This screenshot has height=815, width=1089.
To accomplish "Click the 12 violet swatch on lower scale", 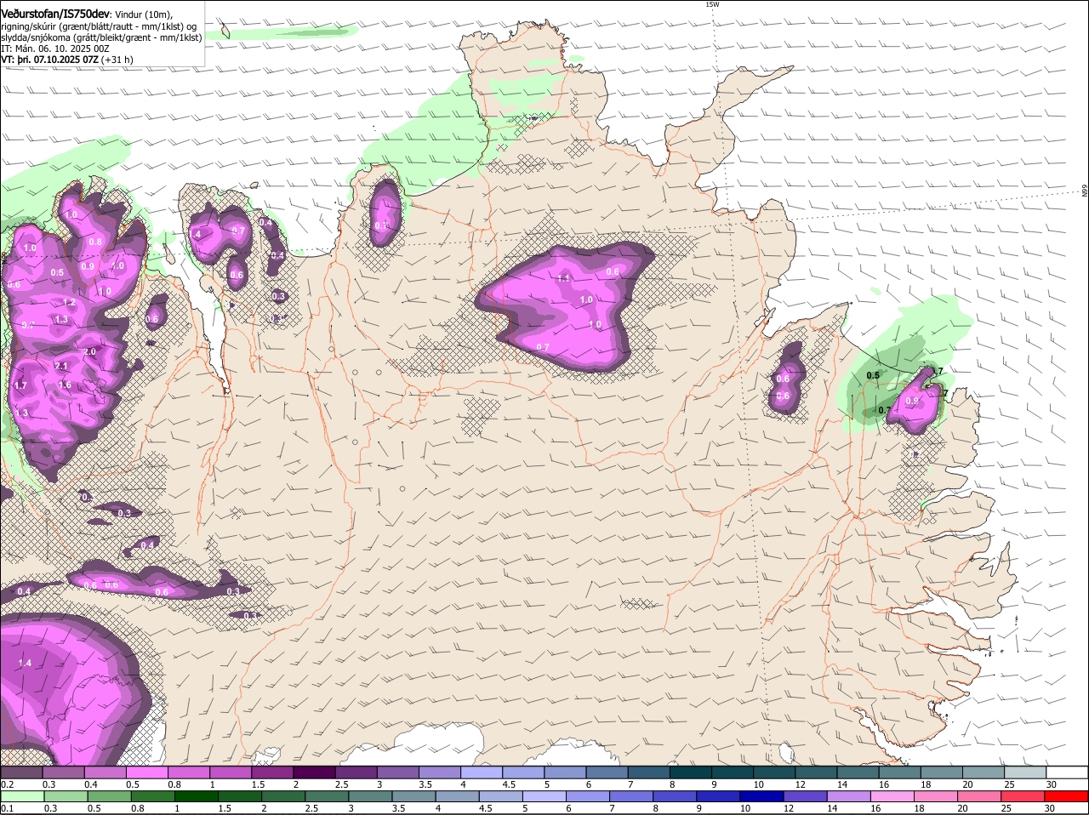I will (x=806, y=796).
